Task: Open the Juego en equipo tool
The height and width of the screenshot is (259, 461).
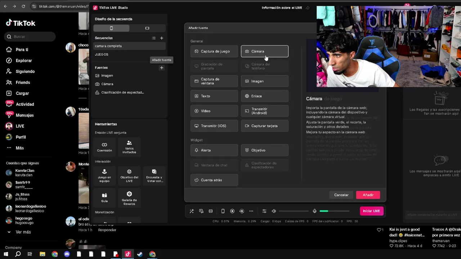Action: point(104,176)
